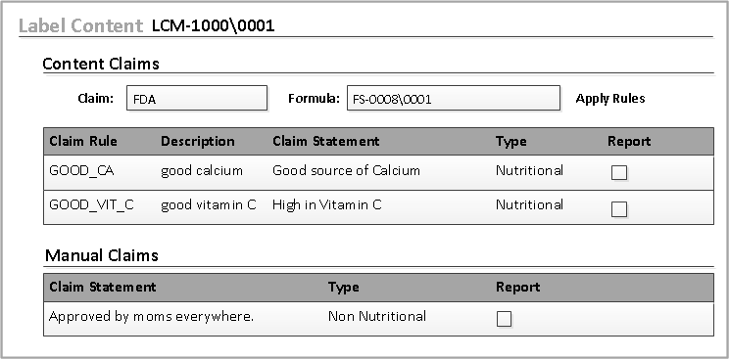The image size is (729, 359).
Task: Click the Non Nutritional type cell
Action: tap(377, 317)
